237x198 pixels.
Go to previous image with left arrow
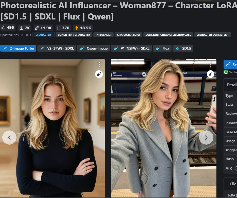click(x=9, y=138)
